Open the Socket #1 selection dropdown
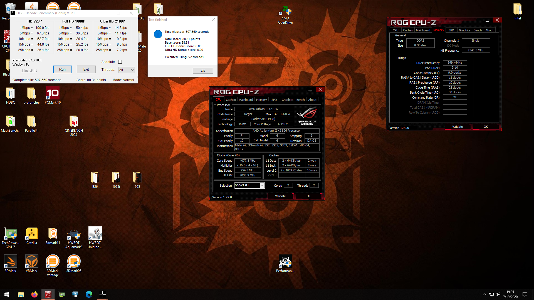Image resolution: width=534 pixels, height=300 pixels. click(x=249, y=185)
